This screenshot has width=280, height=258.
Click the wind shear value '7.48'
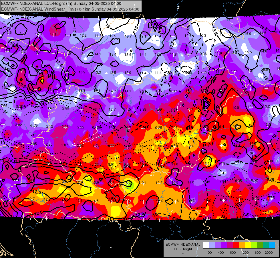click(189, 109)
